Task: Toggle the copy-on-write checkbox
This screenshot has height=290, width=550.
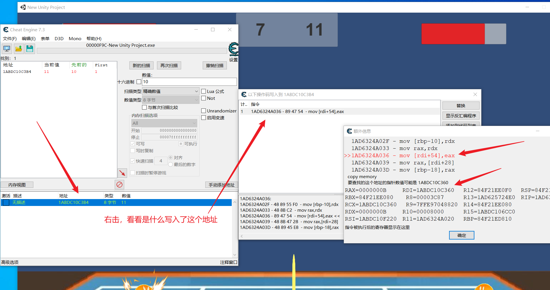Action: pos(133,151)
